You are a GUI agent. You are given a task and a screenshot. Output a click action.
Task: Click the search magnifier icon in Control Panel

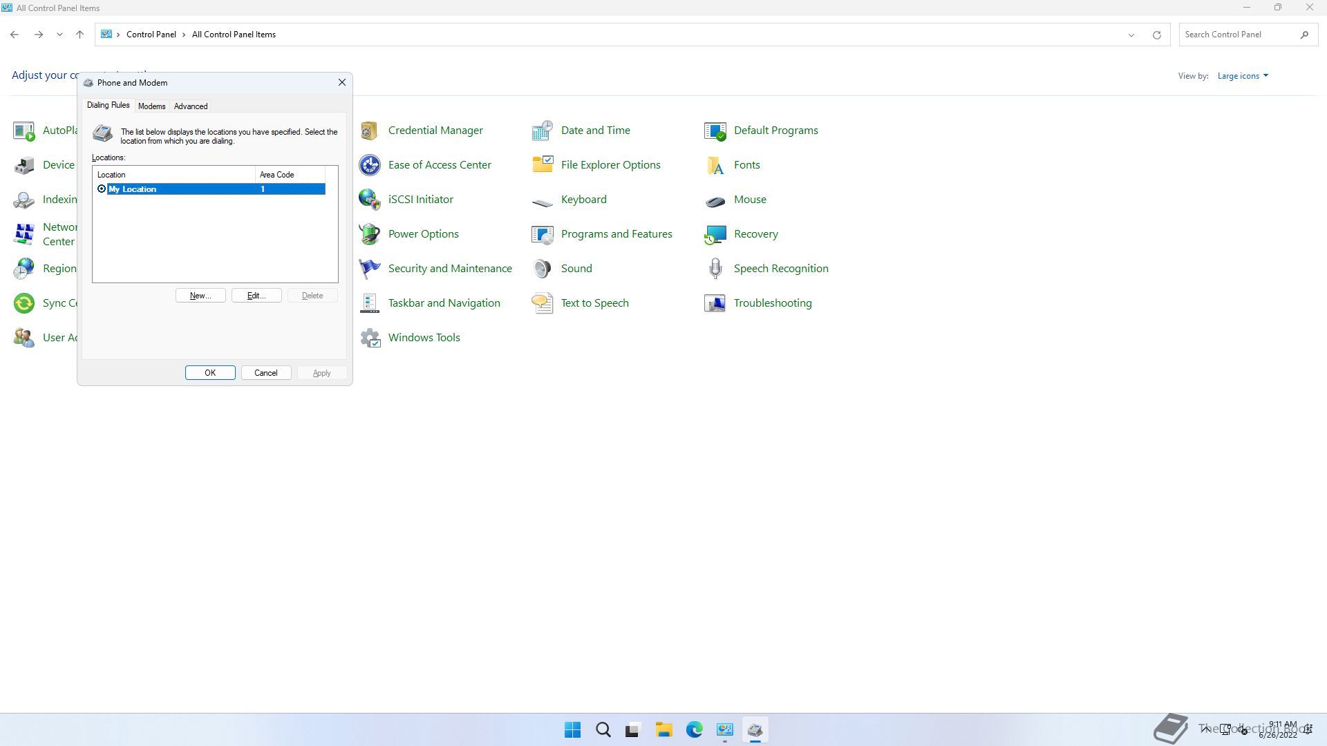tap(1304, 35)
